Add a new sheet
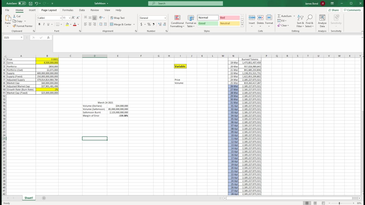 [x=44, y=198]
